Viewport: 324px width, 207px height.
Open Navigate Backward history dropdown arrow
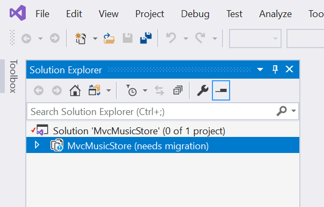coord(41,39)
